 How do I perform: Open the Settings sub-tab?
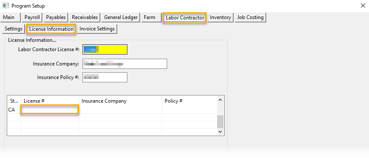pos(14,29)
